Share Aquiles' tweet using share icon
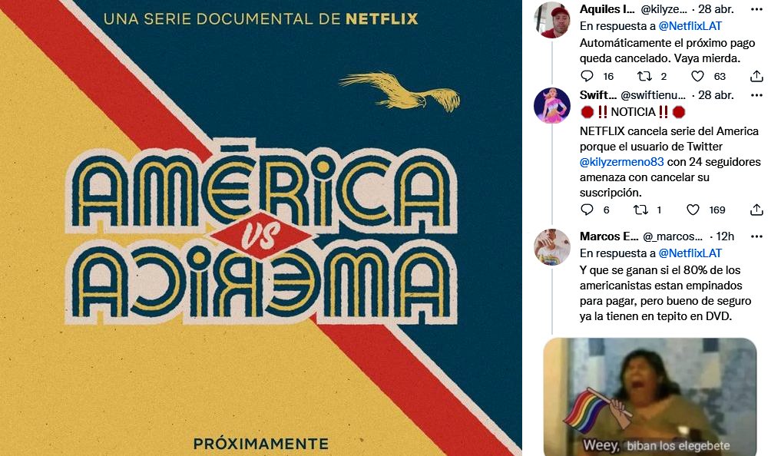 click(x=756, y=76)
